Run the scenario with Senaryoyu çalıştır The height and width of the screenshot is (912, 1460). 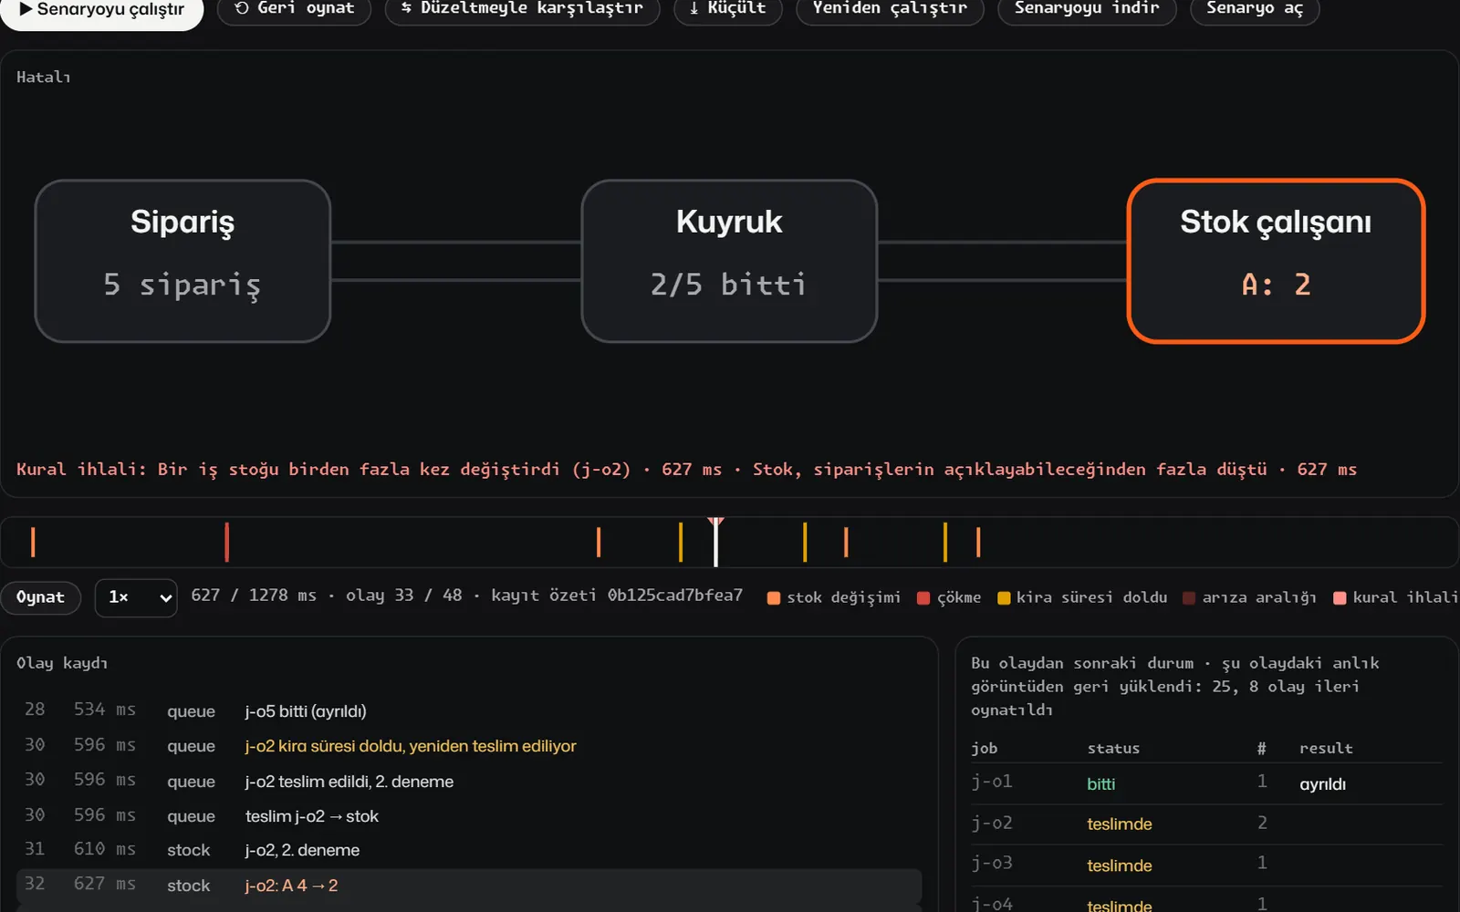click(x=101, y=10)
